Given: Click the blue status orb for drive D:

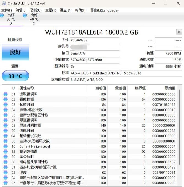Looking at the screenshot, I should pyautogui.click(x=2, y=15).
